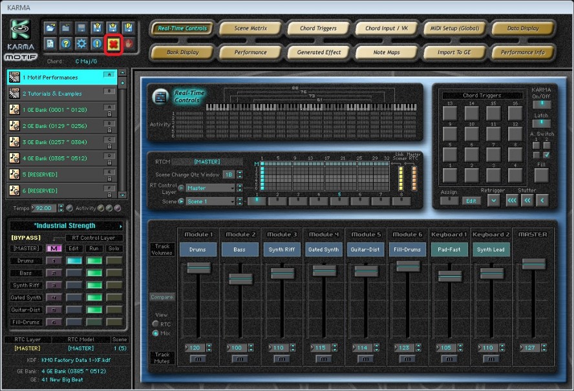Open the RT Control Layer Master dropdown
This screenshot has height=391, width=574.
tap(209, 188)
